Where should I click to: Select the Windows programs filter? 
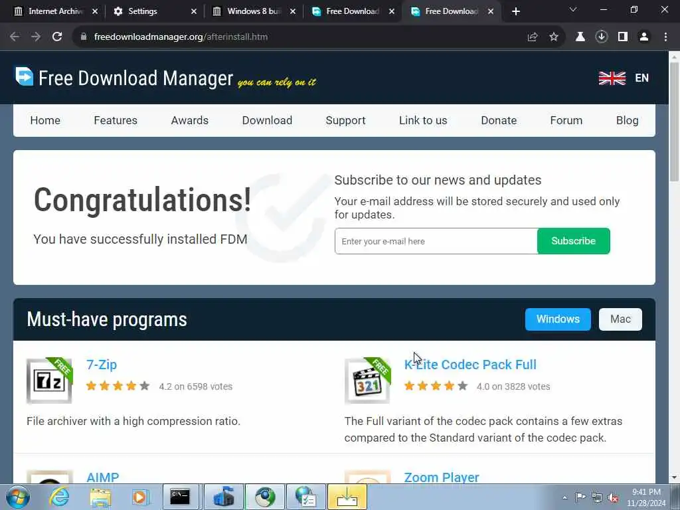pyautogui.click(x=558, y=319)
